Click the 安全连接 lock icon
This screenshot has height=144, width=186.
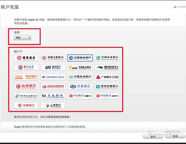click(175, 7)
